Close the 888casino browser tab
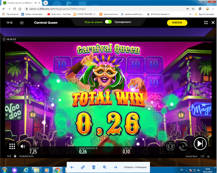The height and width of the screenshot is (173, 217). click(x=39, y=3)
